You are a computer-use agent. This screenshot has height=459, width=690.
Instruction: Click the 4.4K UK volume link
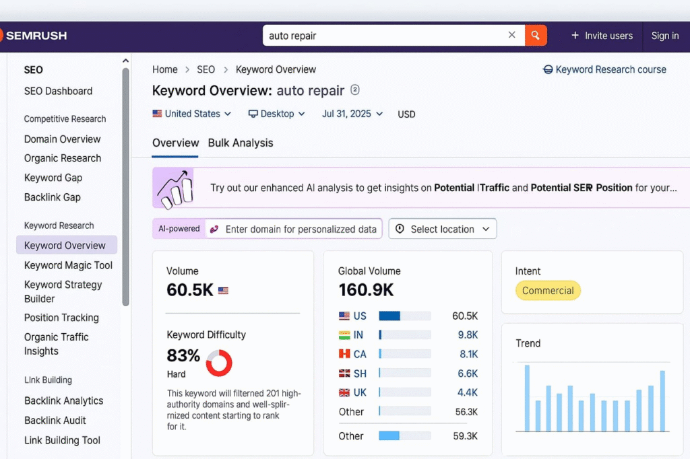[x=468, y=392]
